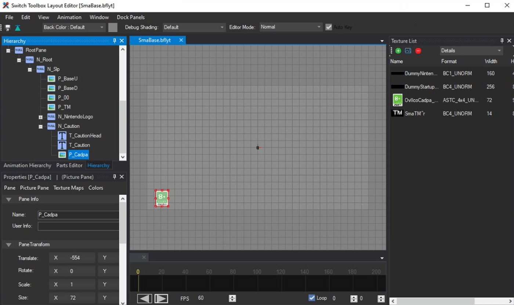Click the gray back color swatch
The image size is (514, 305).
tap(113, 28)
